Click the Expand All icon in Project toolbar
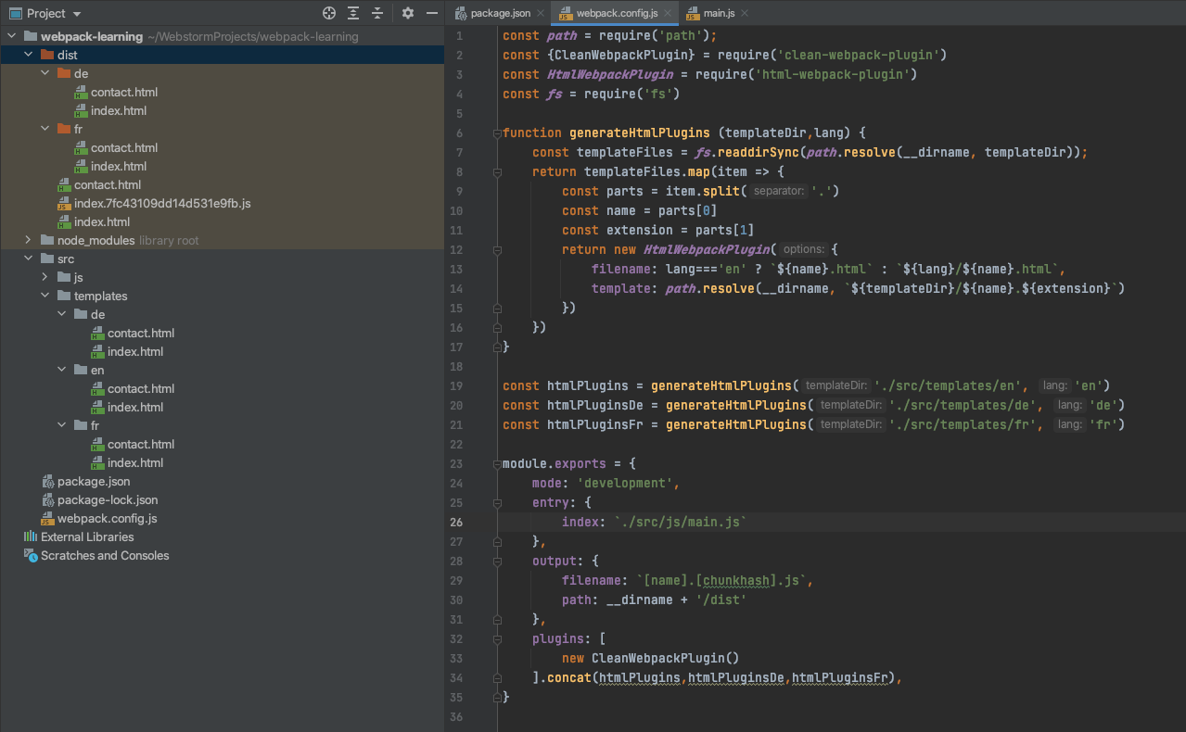The image size is (1186, 732). (353, 13)
